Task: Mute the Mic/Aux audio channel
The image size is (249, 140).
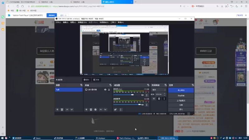Action: click(x=143, y=95)
